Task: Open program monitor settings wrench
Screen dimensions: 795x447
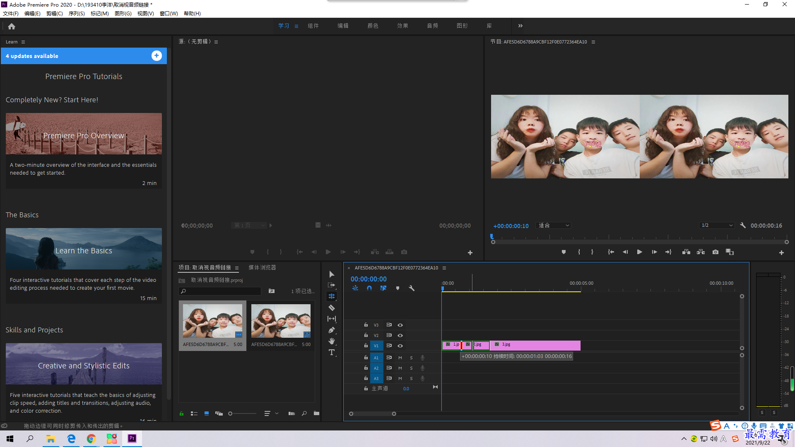Action: coord(743,226)
